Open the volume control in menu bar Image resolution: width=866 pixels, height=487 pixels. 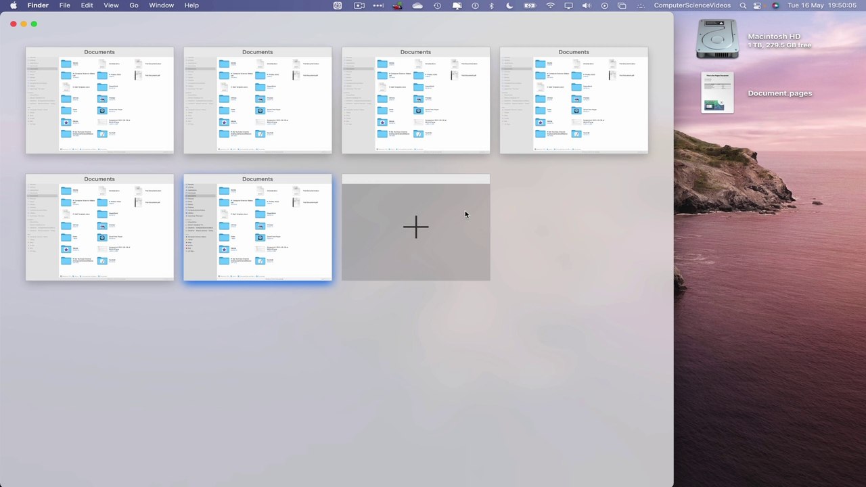[586, 5]
